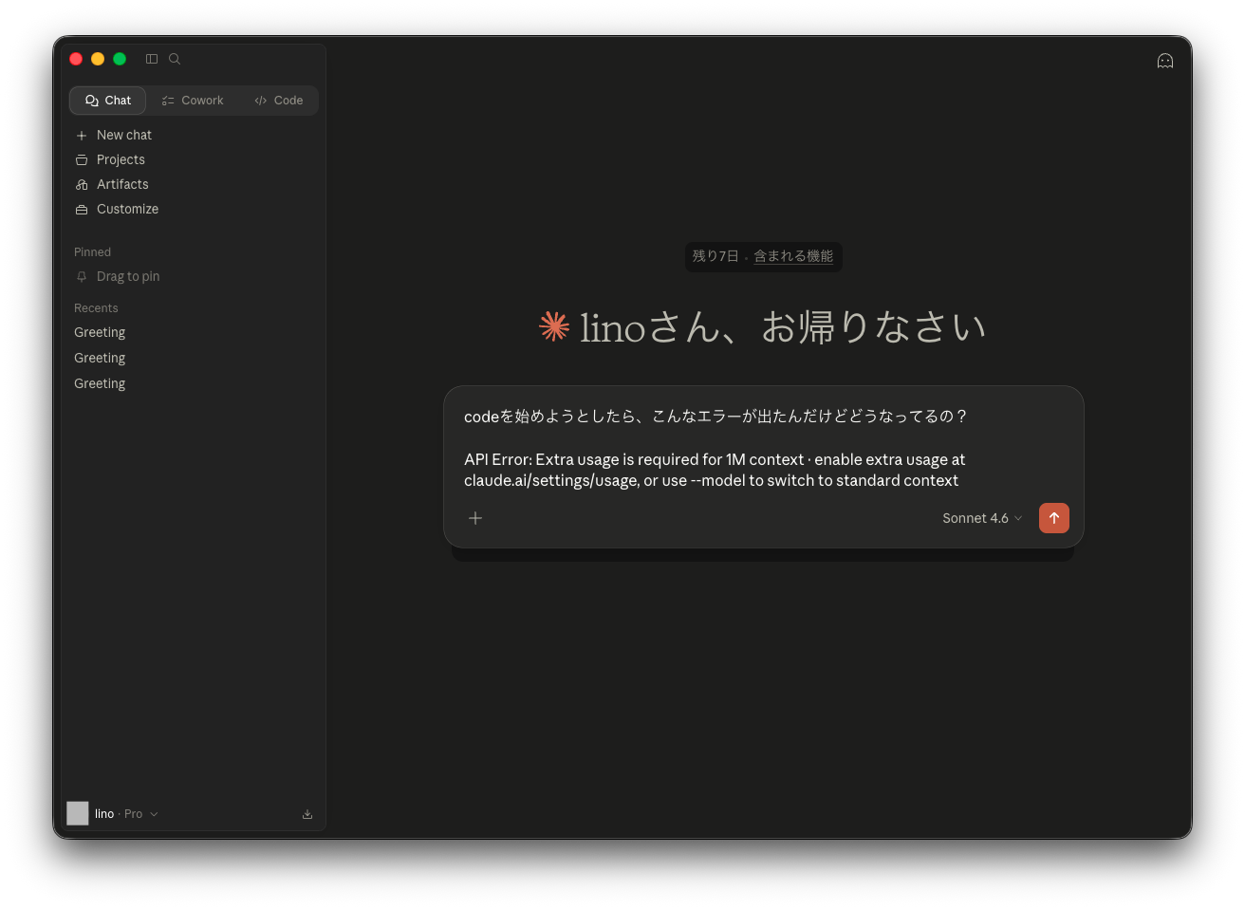Switch to the Chat tab
Screen dimensions: 1245x909
coord(108,101)
